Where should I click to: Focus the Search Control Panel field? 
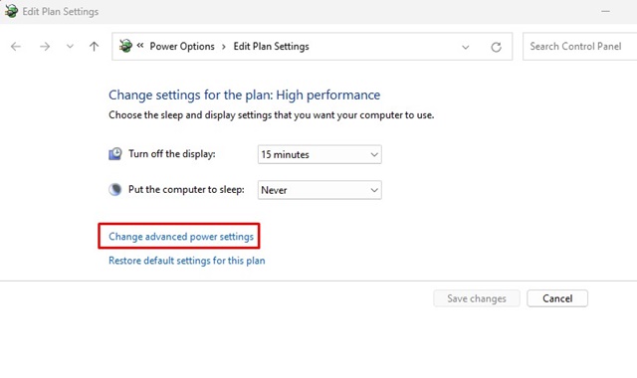[579, 47]
